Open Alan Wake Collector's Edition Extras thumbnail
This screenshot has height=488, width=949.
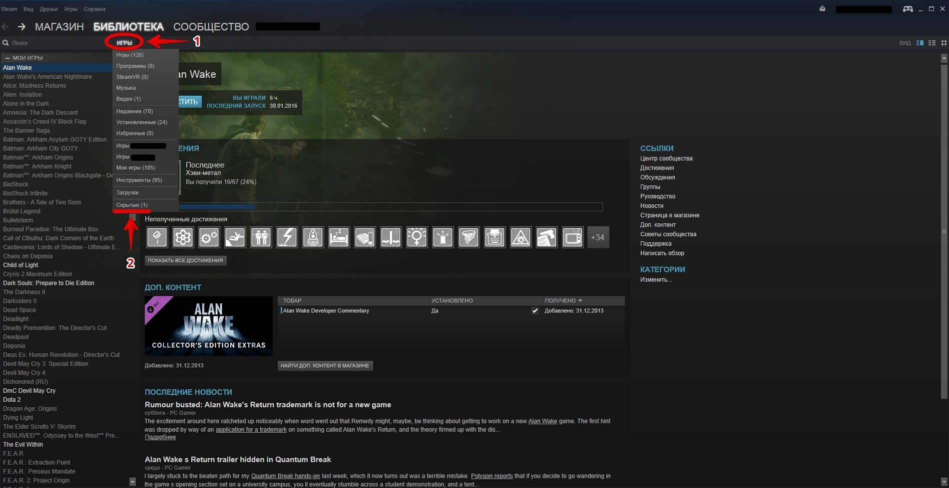click(x=209, y=326)
